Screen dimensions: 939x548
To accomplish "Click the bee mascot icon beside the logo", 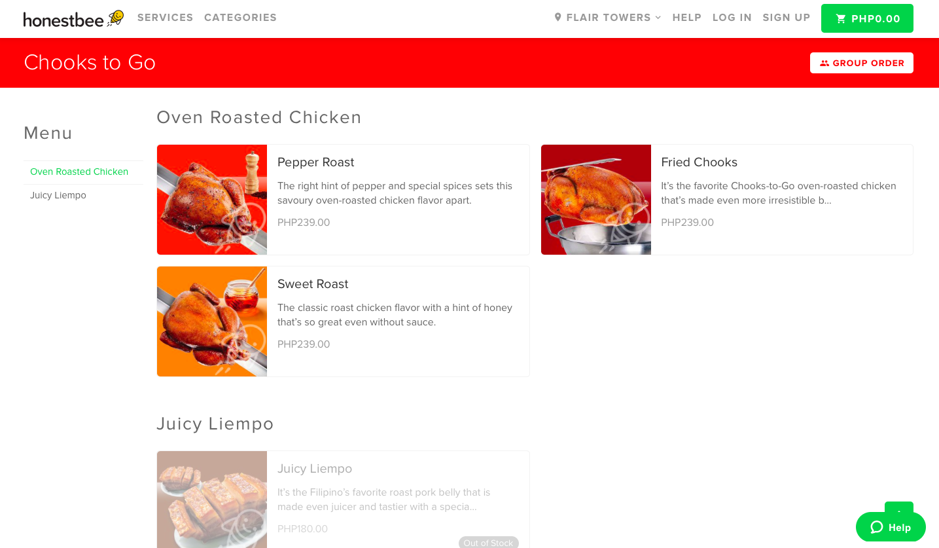I will [115, 17].
